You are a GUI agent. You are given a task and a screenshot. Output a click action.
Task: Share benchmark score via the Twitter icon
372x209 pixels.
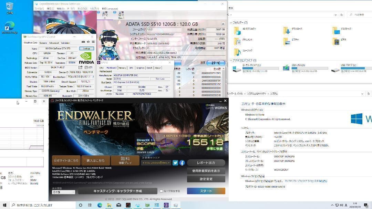pyautogui.click(x=175, y=163)
